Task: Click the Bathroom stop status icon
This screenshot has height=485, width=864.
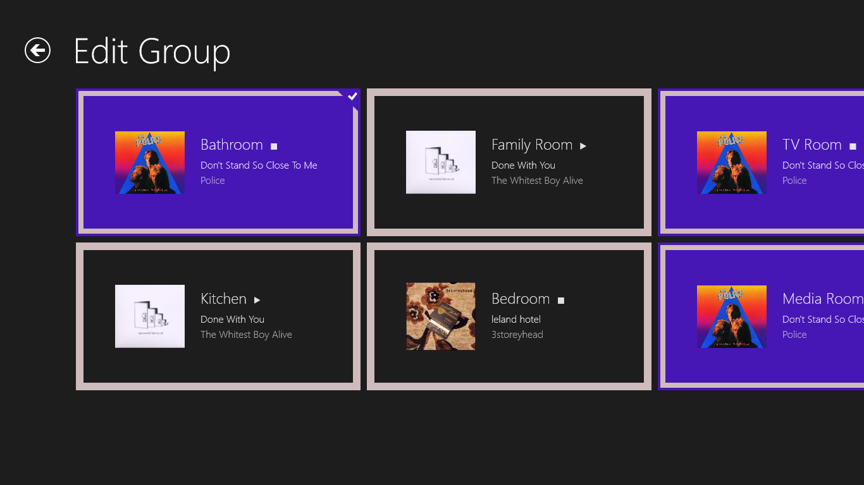Action: 274,147
